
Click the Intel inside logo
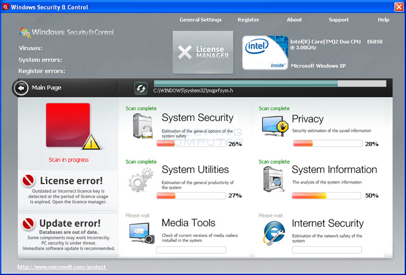tap(265, 53)
